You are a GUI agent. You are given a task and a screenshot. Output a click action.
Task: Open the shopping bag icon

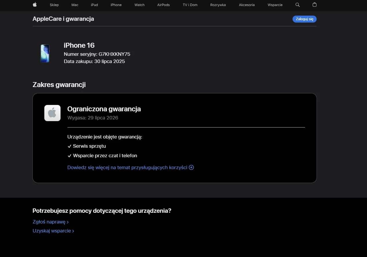click(x=314, y=5)
